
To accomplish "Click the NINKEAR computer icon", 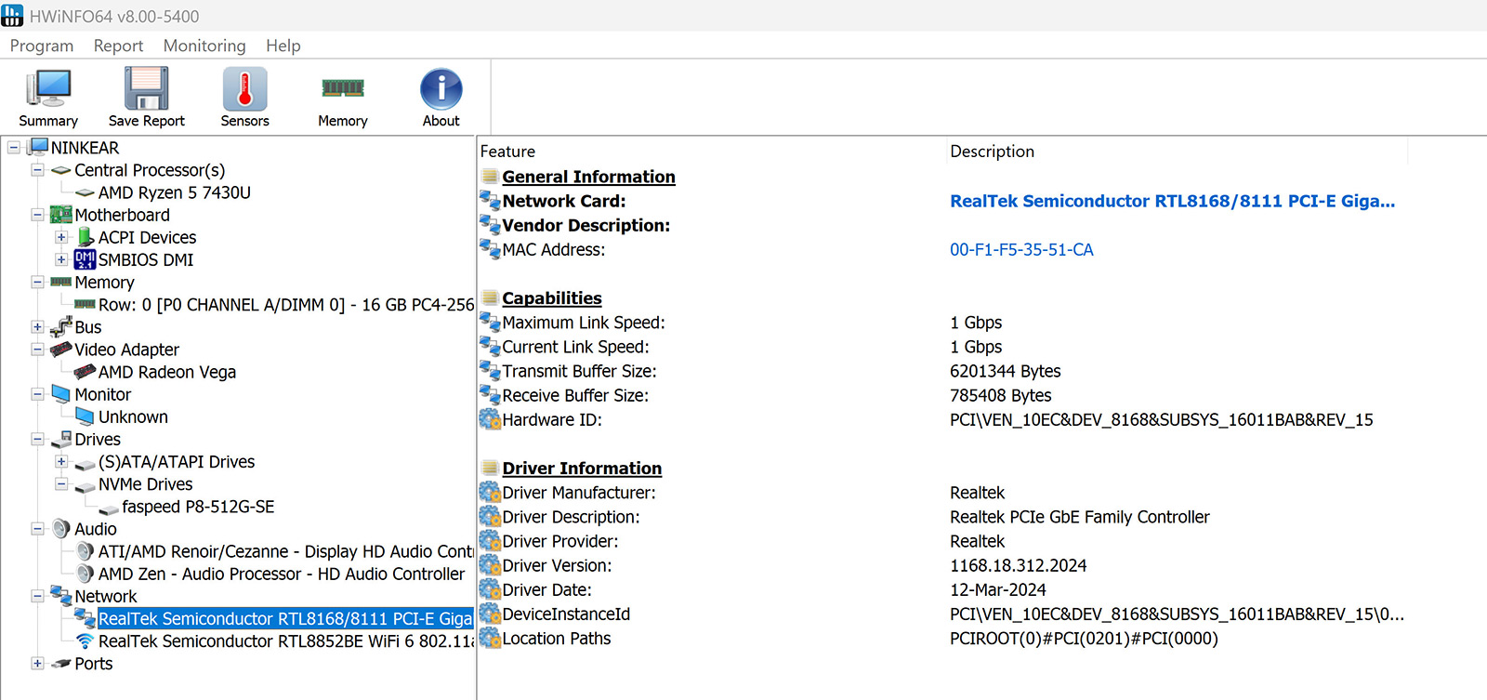I will click(38, 147).
